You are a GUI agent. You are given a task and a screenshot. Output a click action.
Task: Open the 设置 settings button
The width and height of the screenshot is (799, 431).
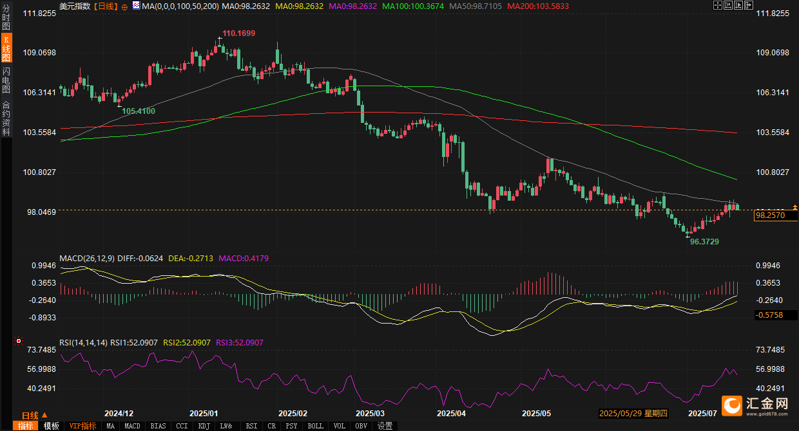pyautogui.click(x=385, y=426)
